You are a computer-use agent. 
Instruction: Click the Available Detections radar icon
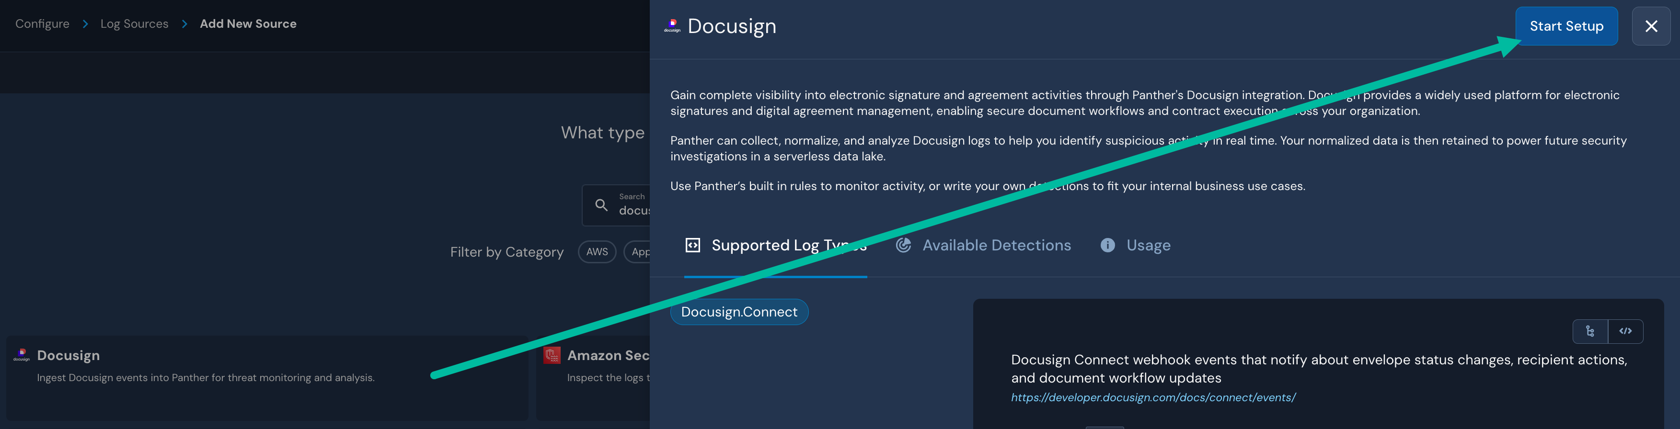click(x=903, y=245)
